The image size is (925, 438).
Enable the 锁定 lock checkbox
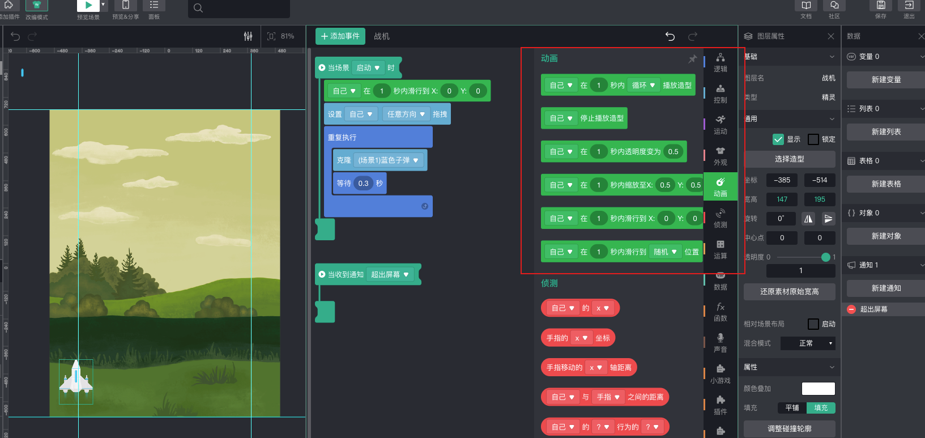pos(813,139)
